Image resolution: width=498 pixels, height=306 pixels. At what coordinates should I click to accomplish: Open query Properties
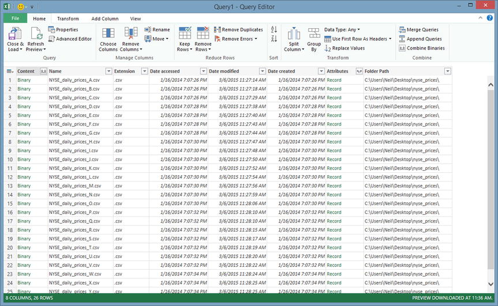tap(63, 29)
